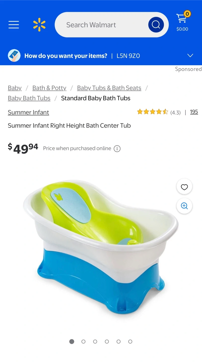Open Baby Tubs & Bath Seats breadcrumb
Image resolution: width=202 pixels, height=362 pixels.
click(x=109, y=88)
